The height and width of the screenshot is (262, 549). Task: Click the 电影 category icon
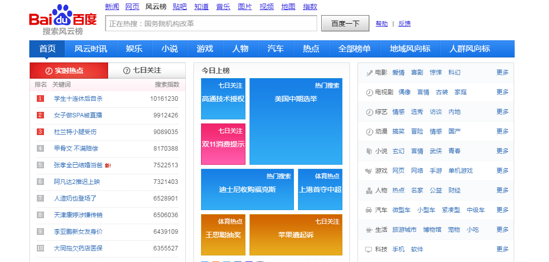click(369, 73)
